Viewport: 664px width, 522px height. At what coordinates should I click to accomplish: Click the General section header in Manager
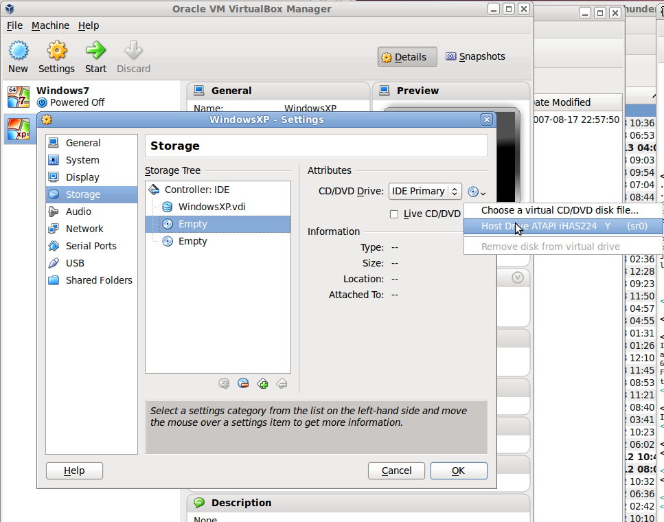(278, 91)
